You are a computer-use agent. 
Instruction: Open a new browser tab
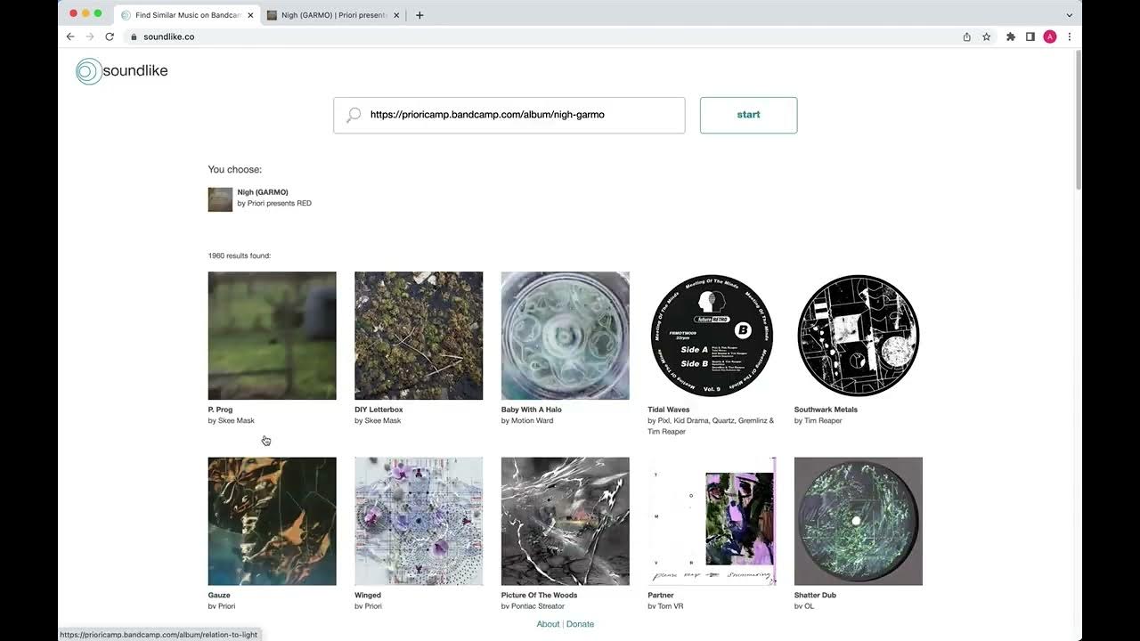pos(419,15)
